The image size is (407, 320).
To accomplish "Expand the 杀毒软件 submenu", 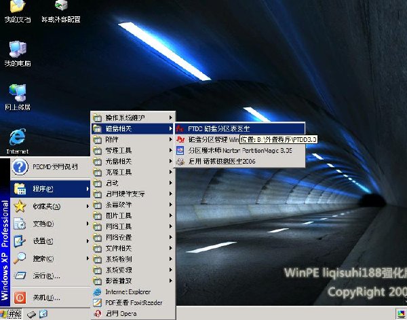I will tap(133, 205).
